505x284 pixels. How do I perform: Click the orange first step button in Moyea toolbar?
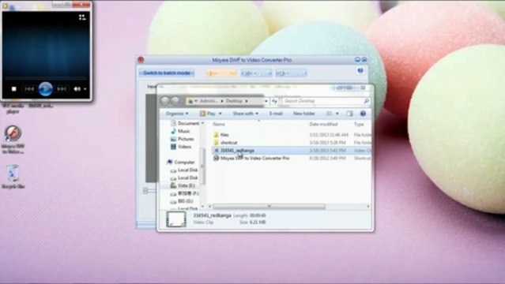(x=221, y=73)
